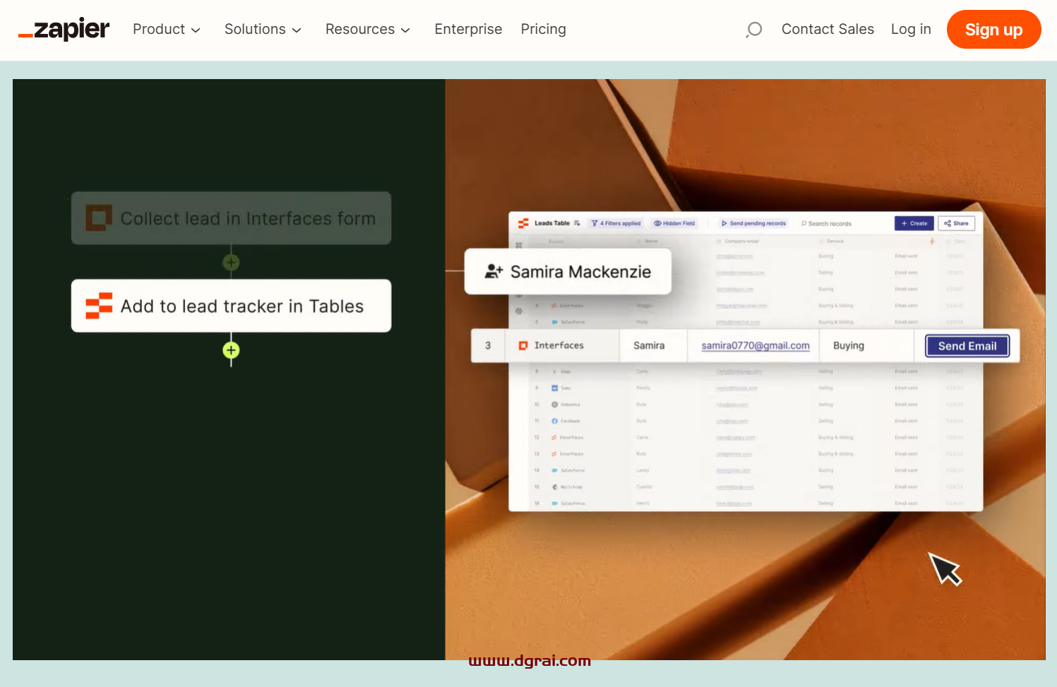
Task: Click the bright plus node below Tables step
Action: click(x=231, y=350)
